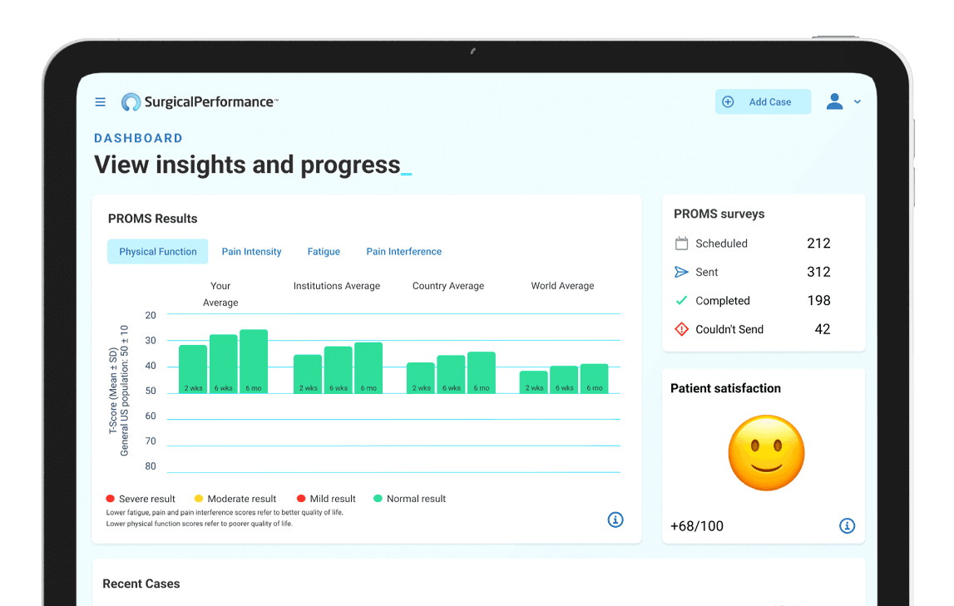The height and width of the screenshot is (606, 954).
Task: Click the DASHBOARD breadcrumb label
Action: tap(138, 138)
